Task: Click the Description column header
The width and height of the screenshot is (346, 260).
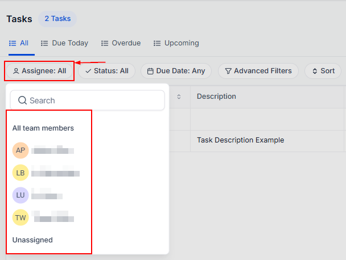Action: click(216, 97)
